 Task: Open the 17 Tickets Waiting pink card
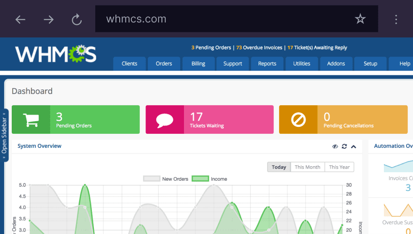[210, 120]
